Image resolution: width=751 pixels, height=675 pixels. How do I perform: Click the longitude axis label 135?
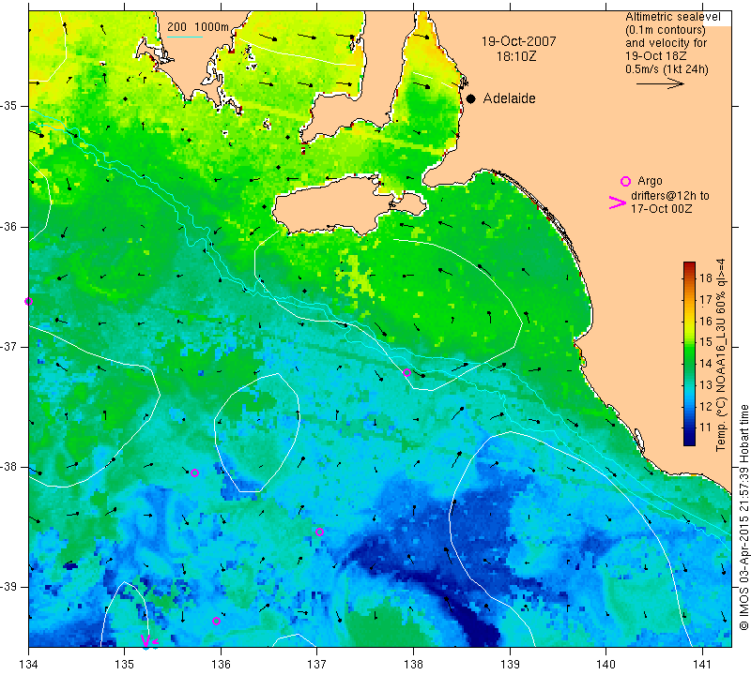coord(125,665)
